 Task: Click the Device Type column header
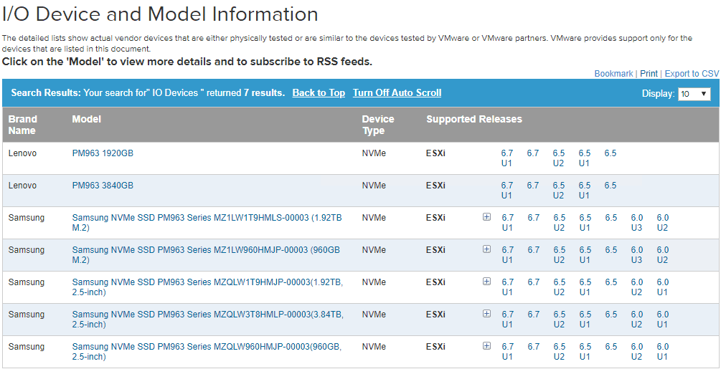click(x=378, y=125)
